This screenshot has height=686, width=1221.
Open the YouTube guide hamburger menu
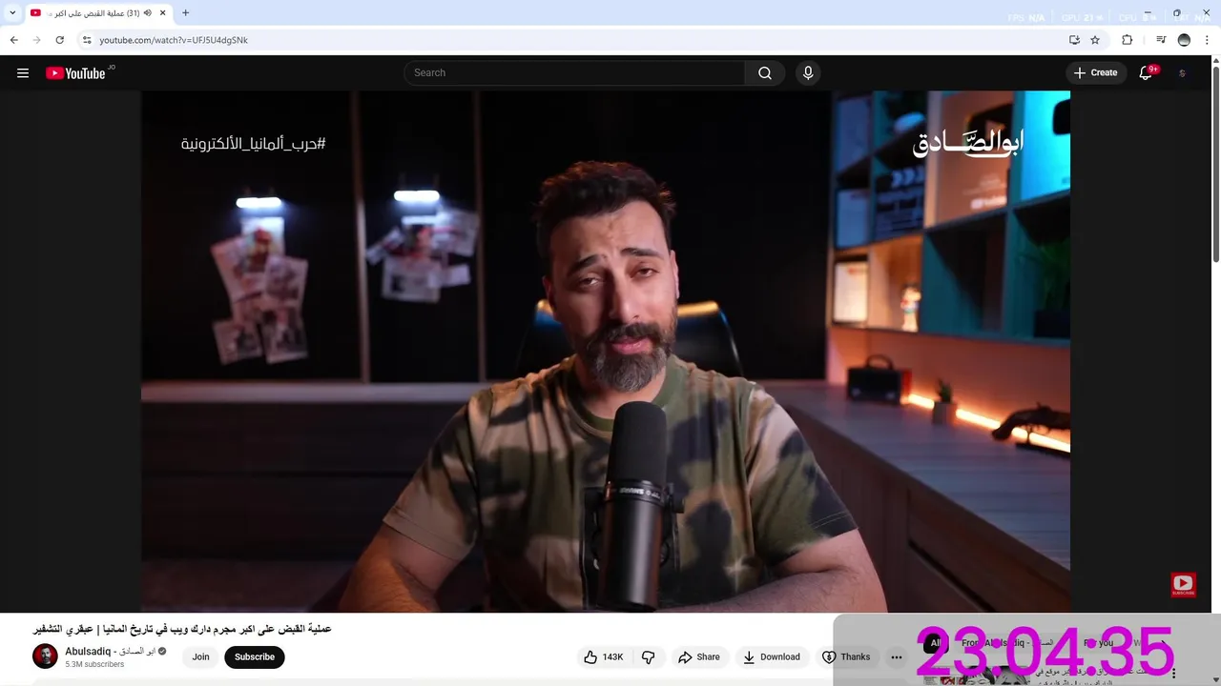click(23, 73)
